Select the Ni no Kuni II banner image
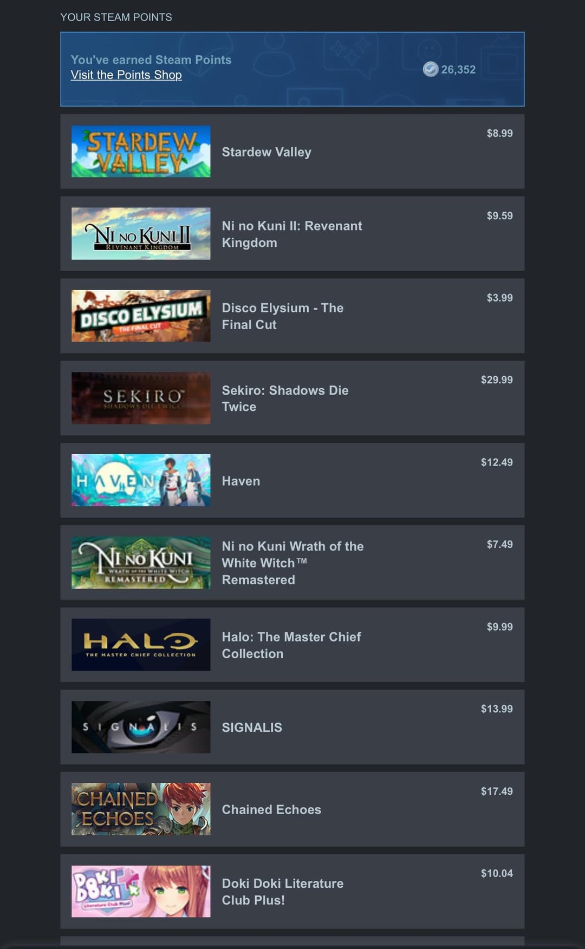 tap(141, 234)
